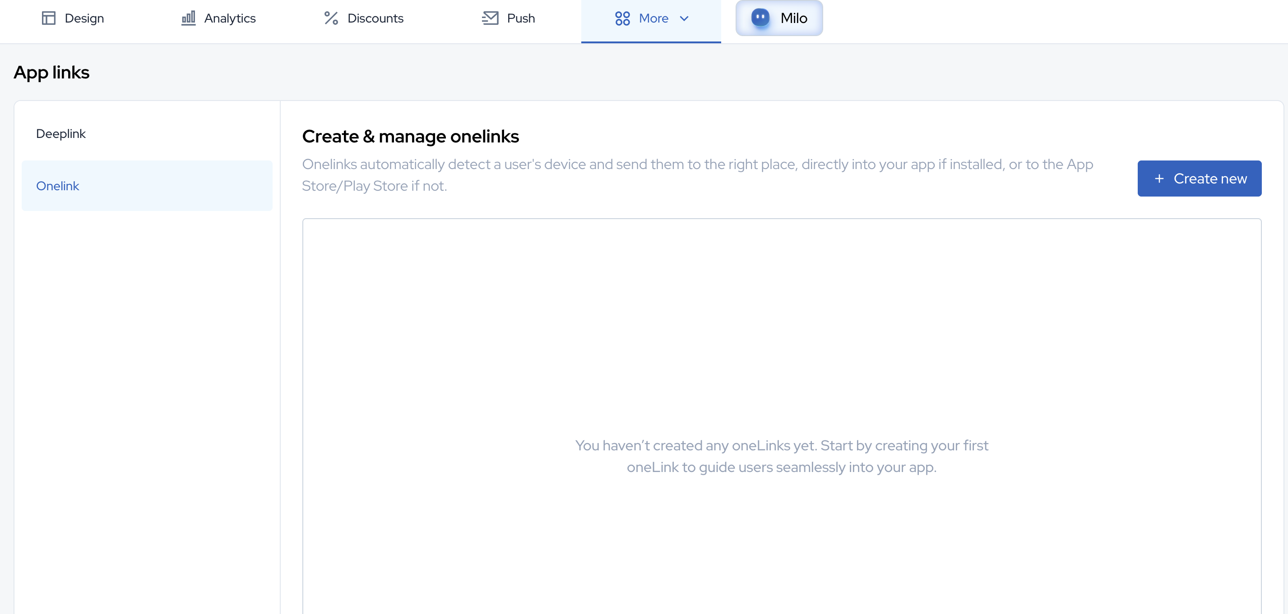The width and height of the screenshot is (1288, 614).
Task: Click the Create & manage onelinks heading
Action: [x=410, y=137]
